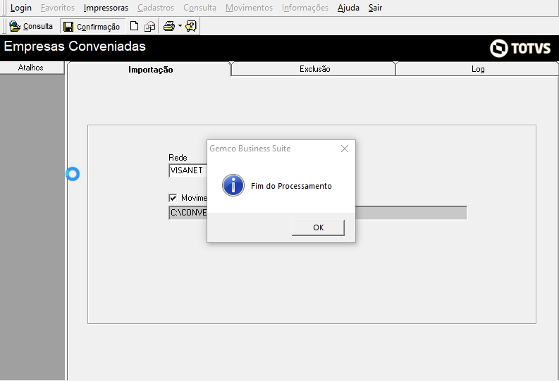Click the printer icon in toolbar
559x381 pixels.
click(x=169, y=26)
